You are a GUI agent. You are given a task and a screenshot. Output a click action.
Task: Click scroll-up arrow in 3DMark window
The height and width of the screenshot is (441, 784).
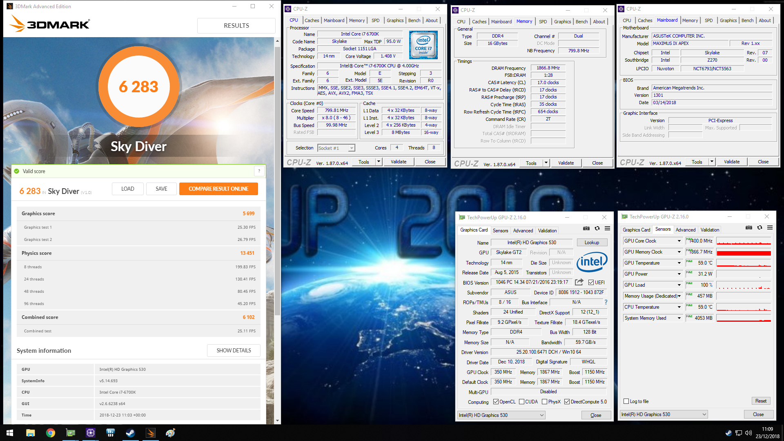coord(277,41)
